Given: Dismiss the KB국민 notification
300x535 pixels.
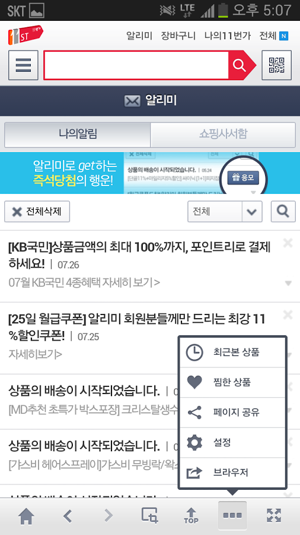Looking at the screenshot, I should point(288,243).
